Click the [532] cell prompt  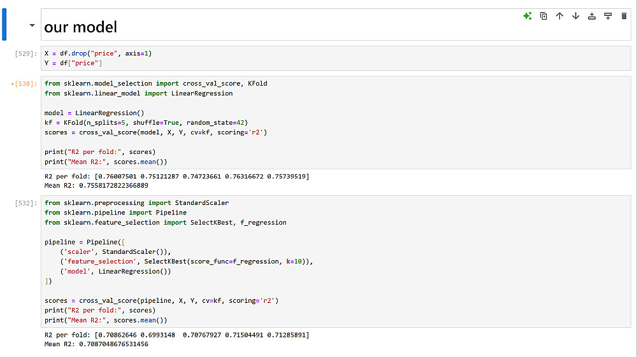[x=26, y=203]
